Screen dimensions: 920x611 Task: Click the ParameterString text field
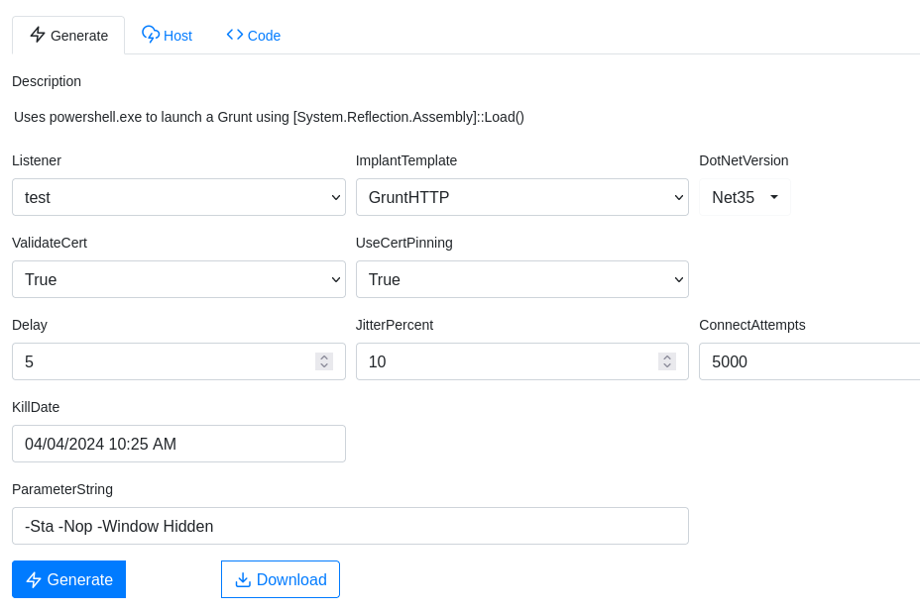click(x=350, y=526)
